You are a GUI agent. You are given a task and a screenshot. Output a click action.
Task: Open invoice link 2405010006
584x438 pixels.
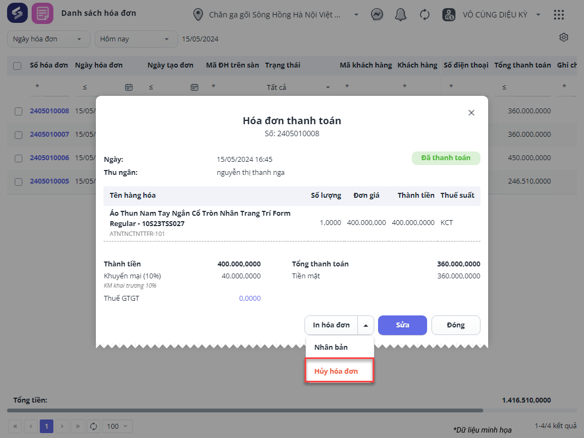50,158
